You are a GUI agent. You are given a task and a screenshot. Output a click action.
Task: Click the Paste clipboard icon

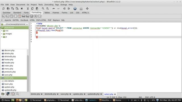(x=37, y=8)
